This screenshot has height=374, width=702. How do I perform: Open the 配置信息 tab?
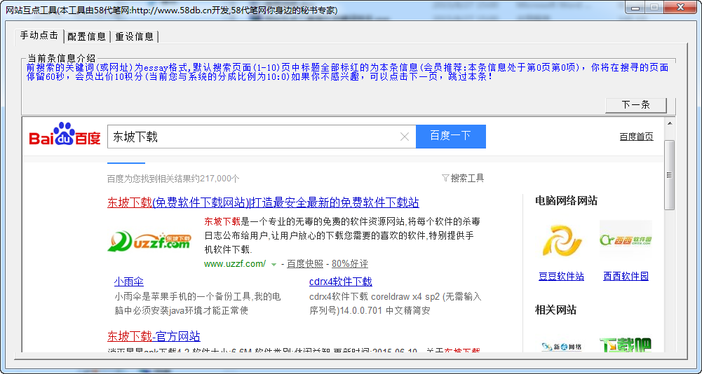point(87,36)
